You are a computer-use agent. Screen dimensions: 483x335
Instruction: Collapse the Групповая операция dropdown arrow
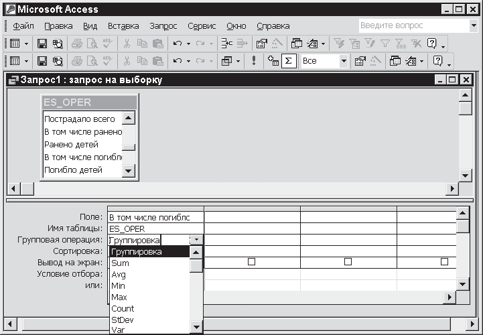coord(196,240)
